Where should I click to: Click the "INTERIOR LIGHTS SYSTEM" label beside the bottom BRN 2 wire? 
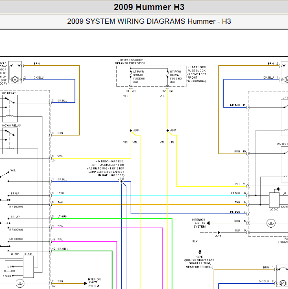click(94, 282)
